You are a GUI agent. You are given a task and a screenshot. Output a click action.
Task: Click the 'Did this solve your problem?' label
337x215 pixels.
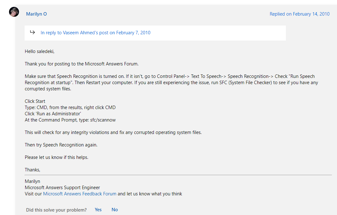pos(56,210)
